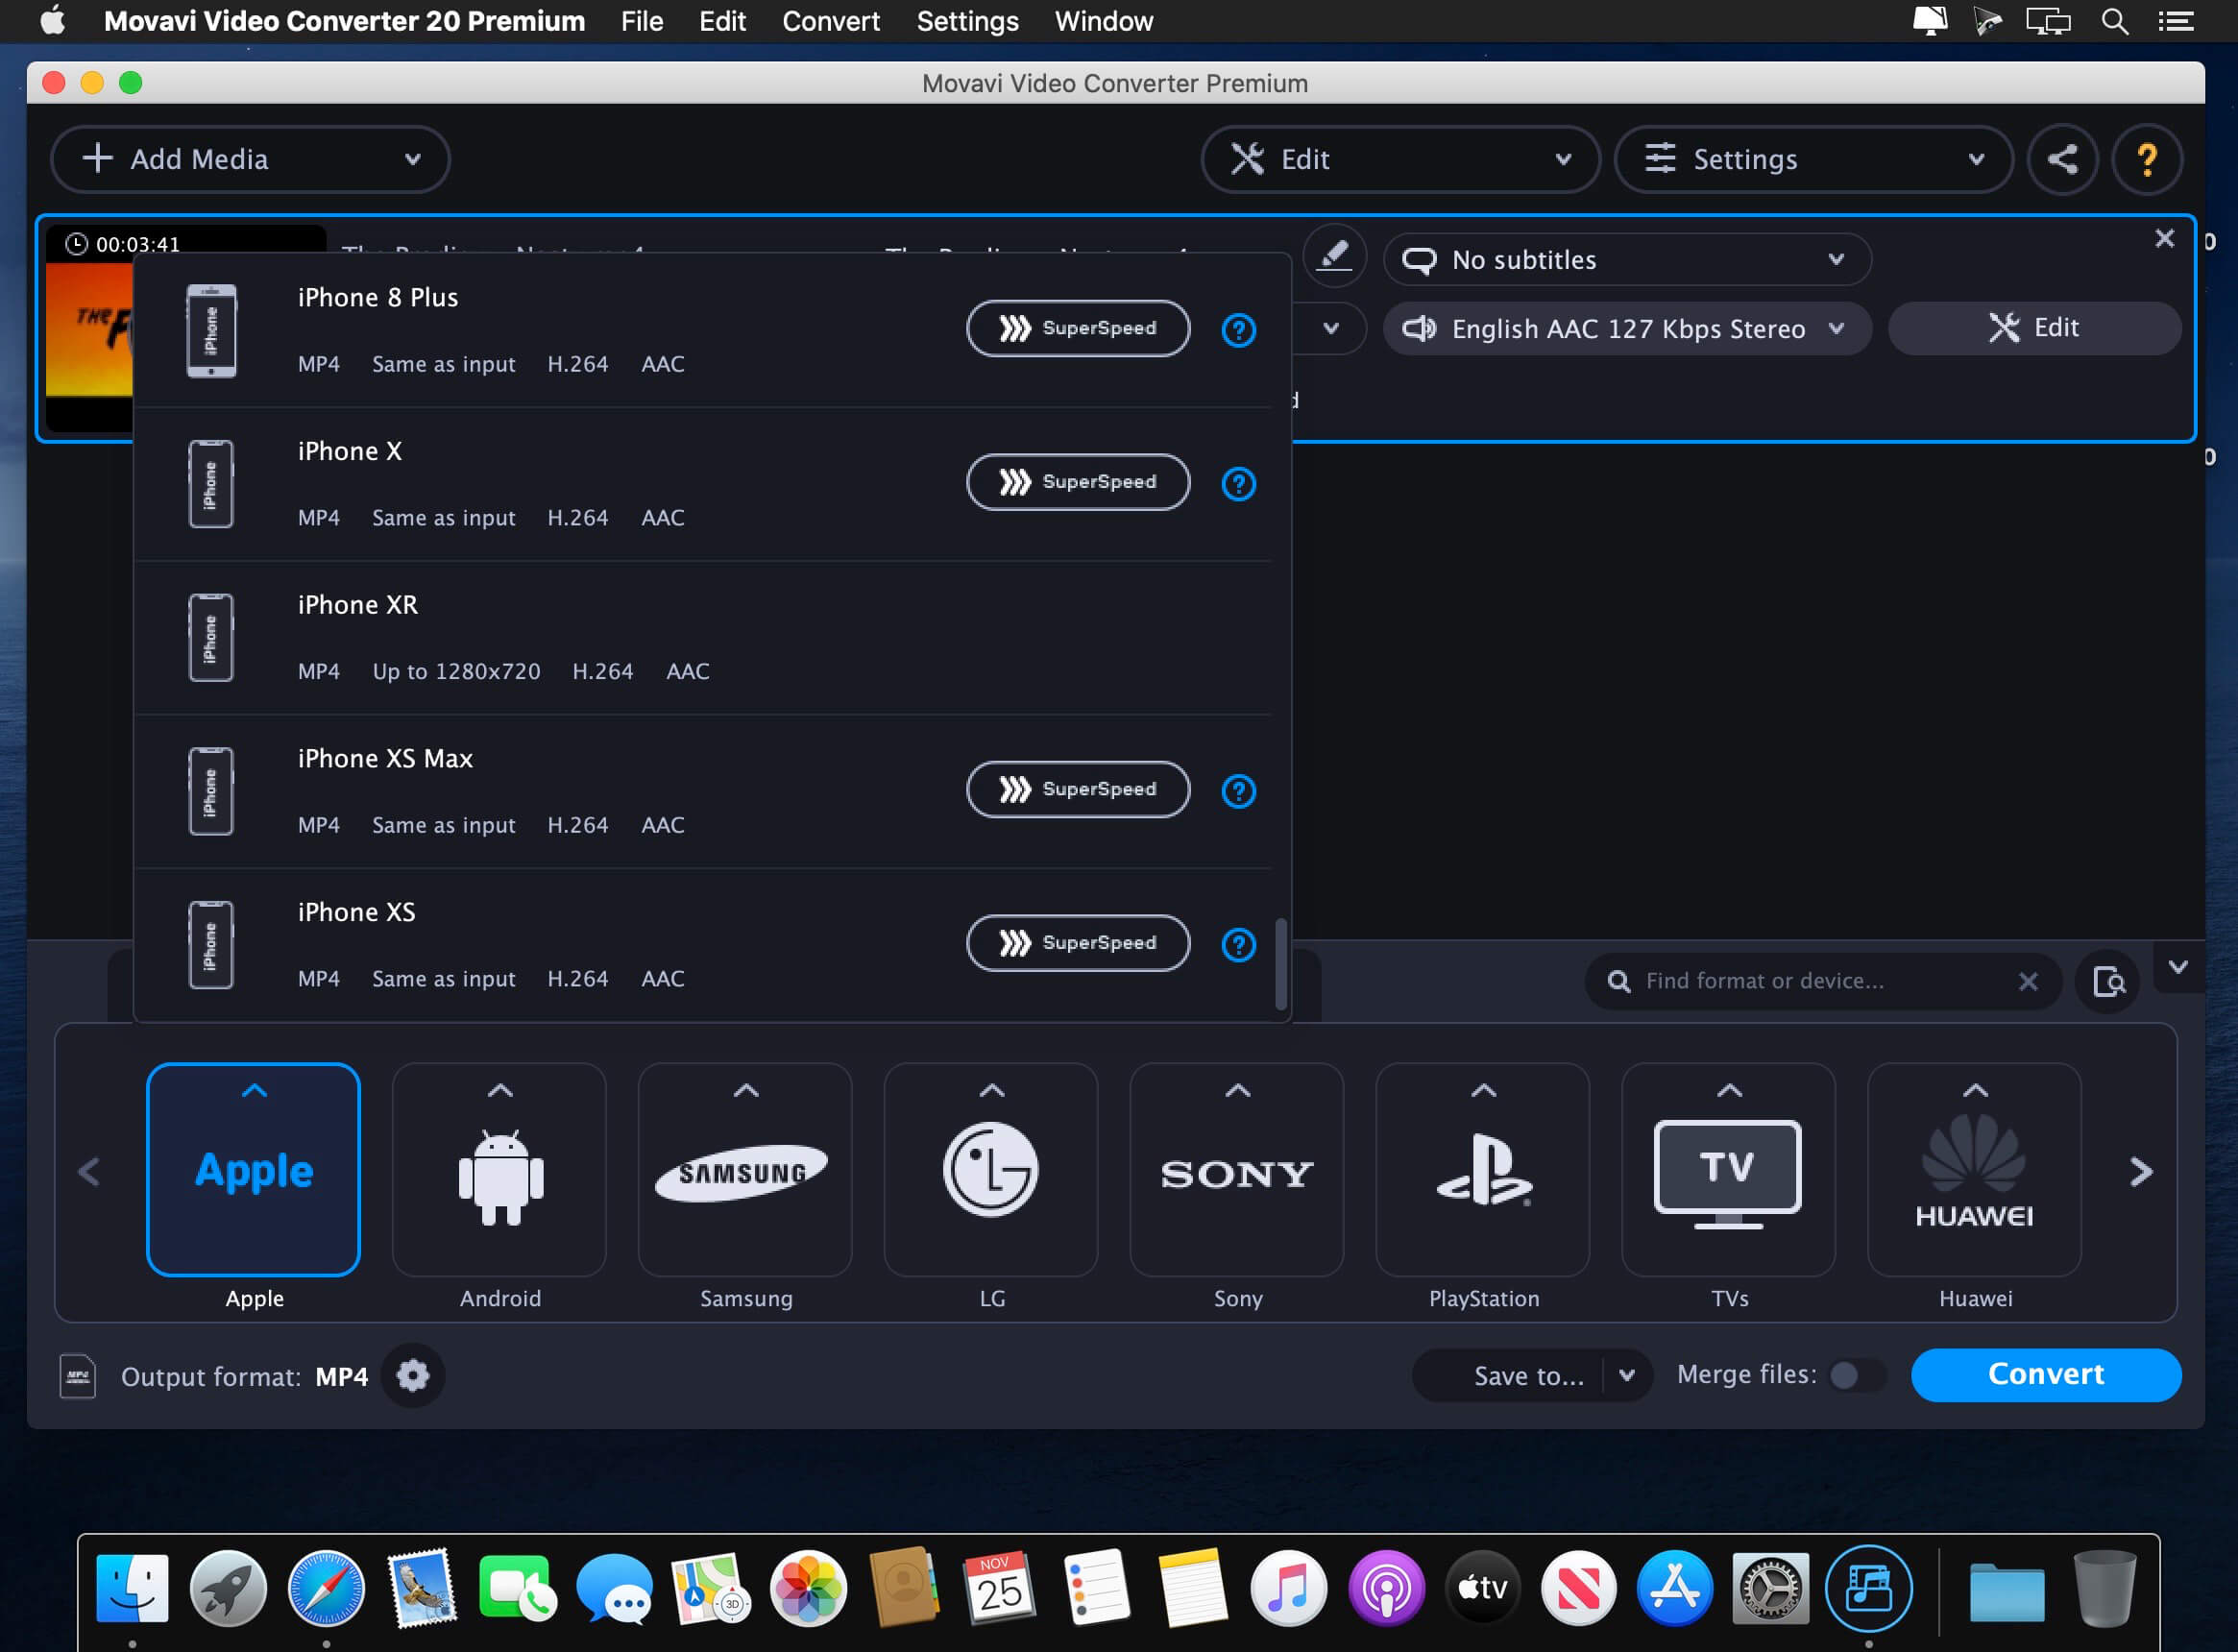Image resolution: width=2238 pixels, height=1652 pixels.
Task: Open output format settings with the gear icon
Action: click(413, 1376)
